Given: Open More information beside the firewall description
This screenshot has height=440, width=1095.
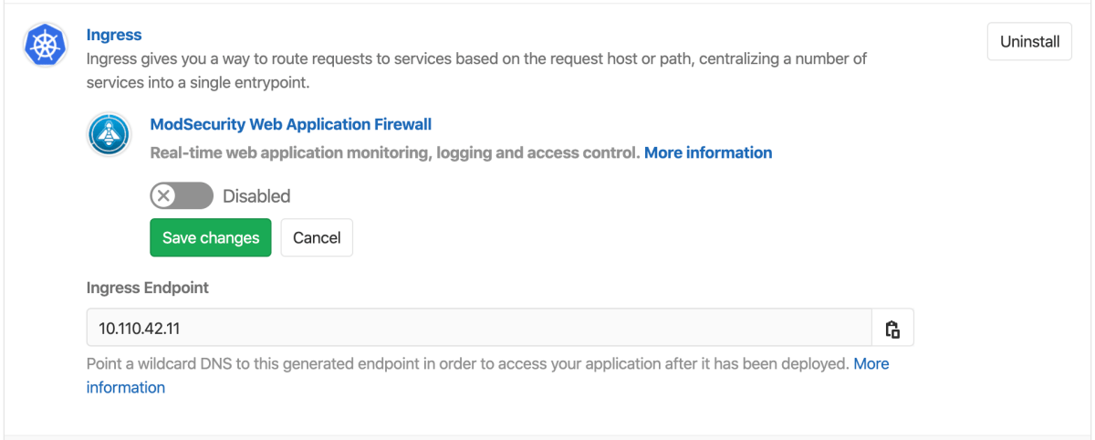Looking at the screenshot, I should click(708, 152).
